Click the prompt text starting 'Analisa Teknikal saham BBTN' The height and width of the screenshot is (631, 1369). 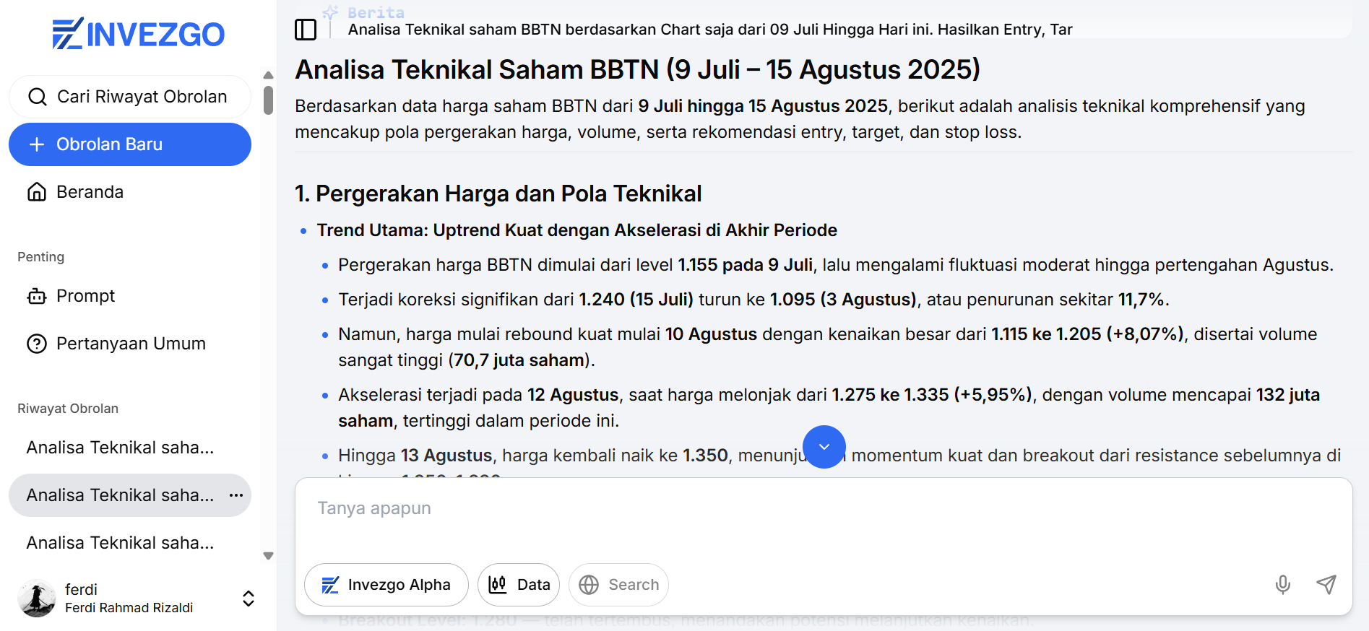[x=710, y=30]
